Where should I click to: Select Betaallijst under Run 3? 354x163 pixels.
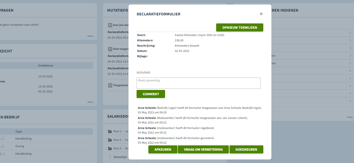point(120,157)
